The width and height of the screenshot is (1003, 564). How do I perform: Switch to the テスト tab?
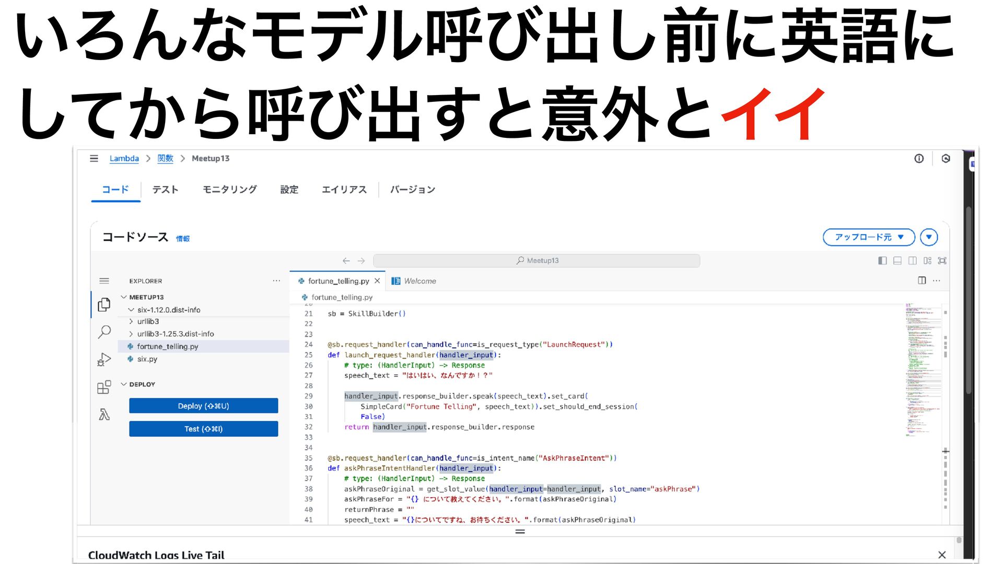click(x=165, y=190)
